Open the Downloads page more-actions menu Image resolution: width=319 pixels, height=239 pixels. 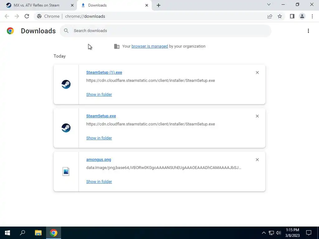[308, 31]
